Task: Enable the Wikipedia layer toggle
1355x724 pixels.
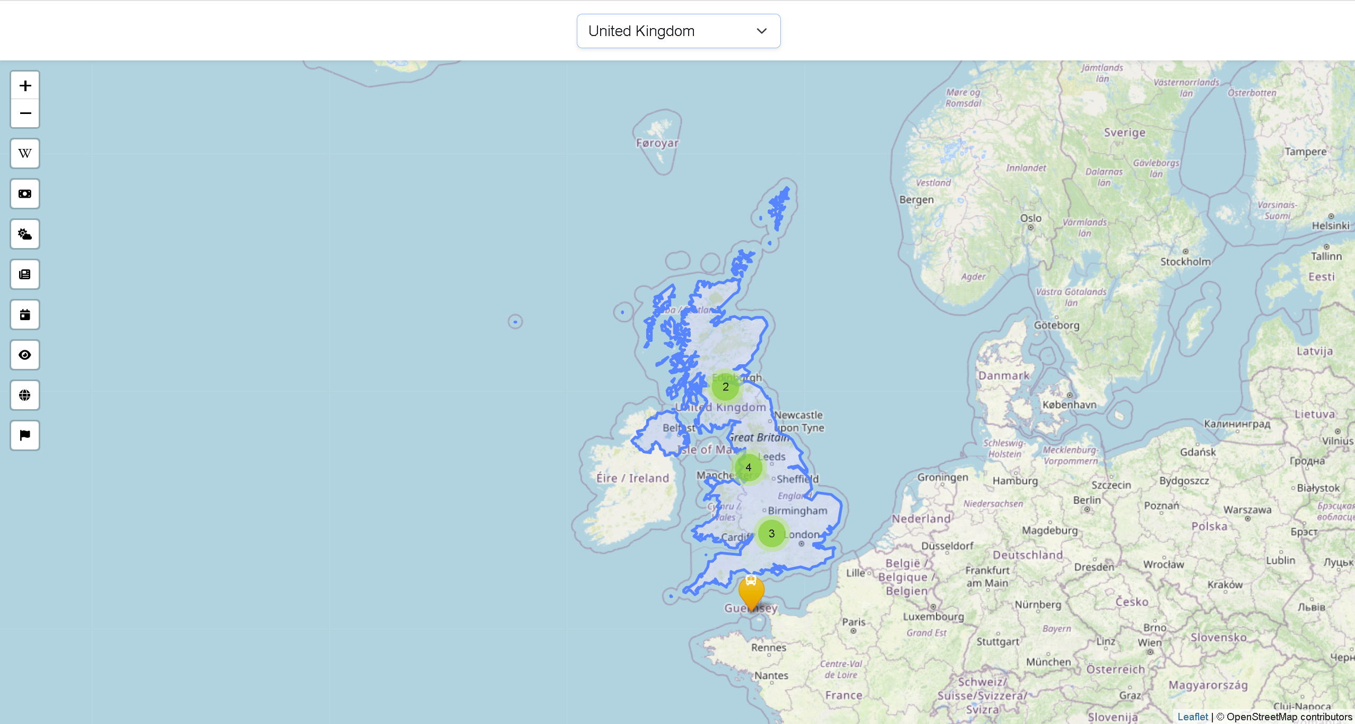Action: point(24,153)
